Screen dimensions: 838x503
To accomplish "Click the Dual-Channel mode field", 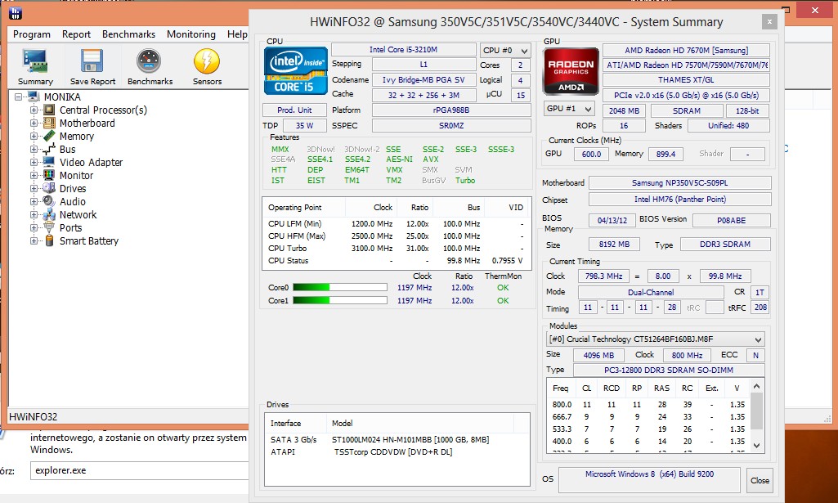I will click(651, 292).
